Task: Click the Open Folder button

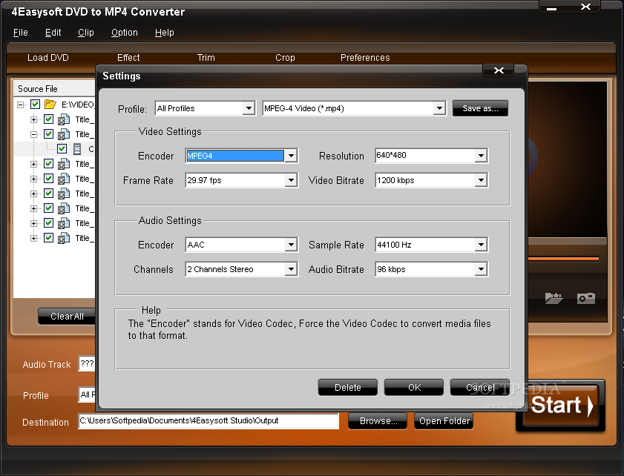Action: click(x=444, y=421)
